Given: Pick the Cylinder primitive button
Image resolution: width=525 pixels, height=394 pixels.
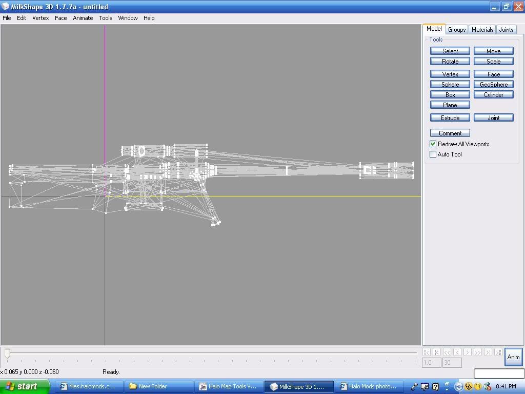Looking at the screenshot, I should click(494, 95).
